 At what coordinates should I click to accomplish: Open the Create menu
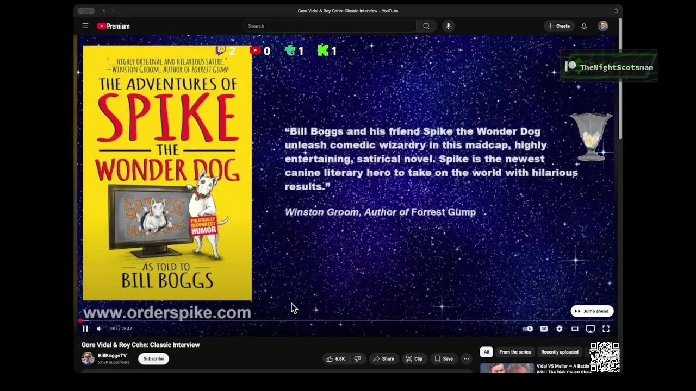(x=559, y=26)
